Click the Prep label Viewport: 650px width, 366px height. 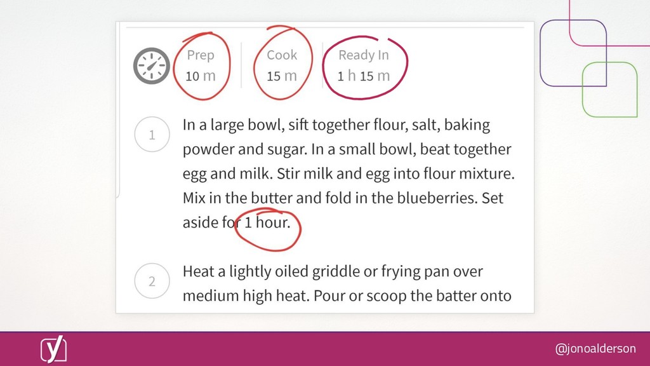201,55
